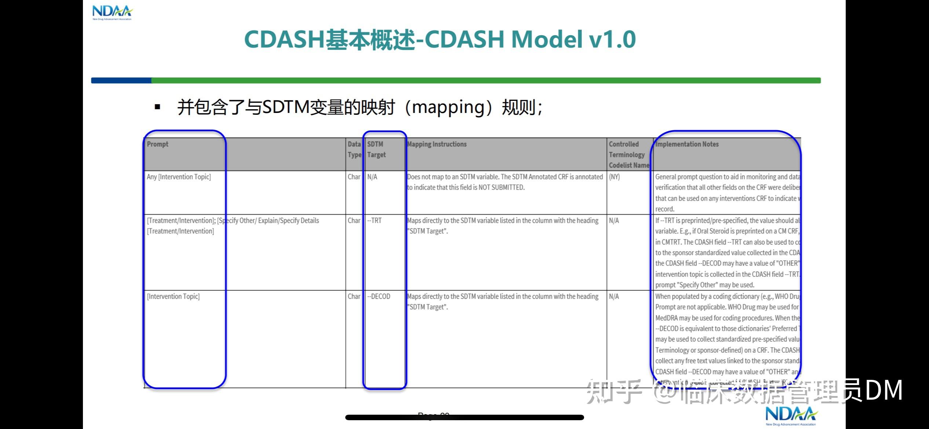Click the Any [Intervention Topic] prompt cell
The width and height of the screenshot is (929, 429).
[x=179, y=177]
